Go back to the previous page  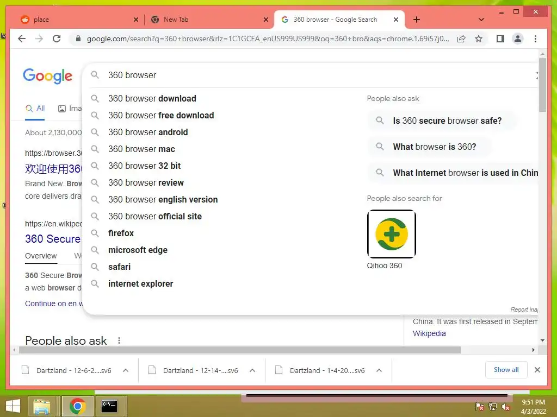tap(22, 39)
